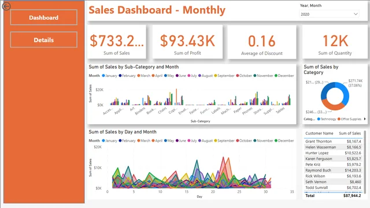Select the Karen Ferguson row
Screen dimensions: 370x208
coord(333,159)
